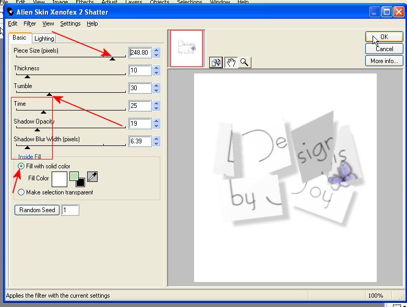Click the Tumble value field
The image size is (407, 307).
pyautogui.click(x=140, y=88)
